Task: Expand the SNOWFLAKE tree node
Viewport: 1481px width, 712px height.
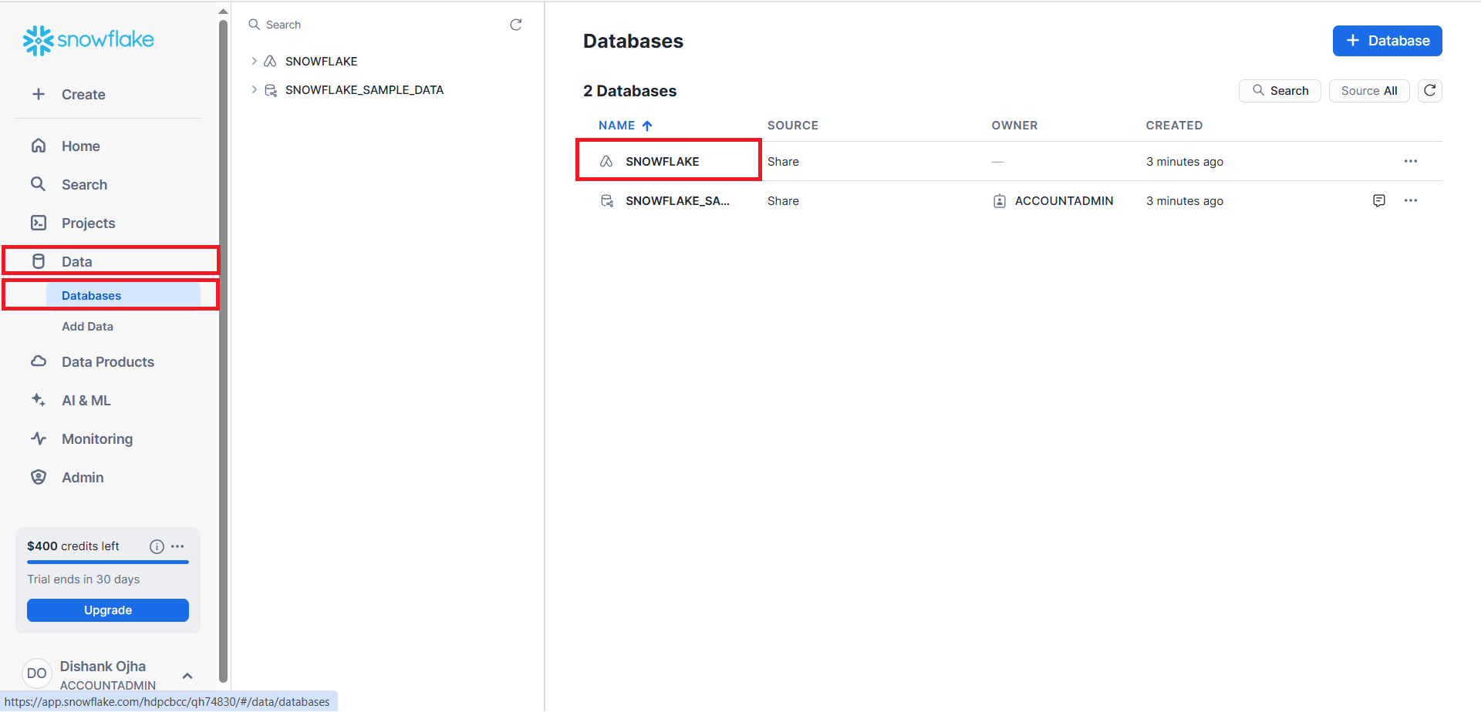Action: [x=254, y=61]
